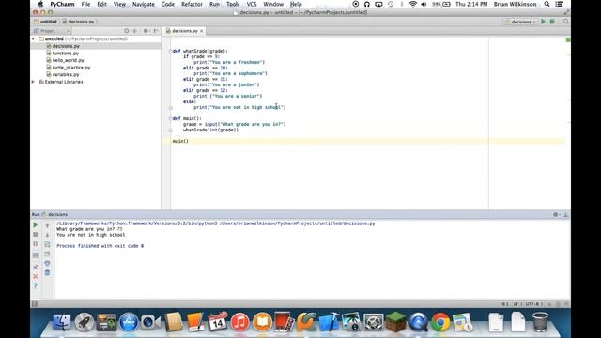Clear all console output with trash icon

(x=47, y=272)
